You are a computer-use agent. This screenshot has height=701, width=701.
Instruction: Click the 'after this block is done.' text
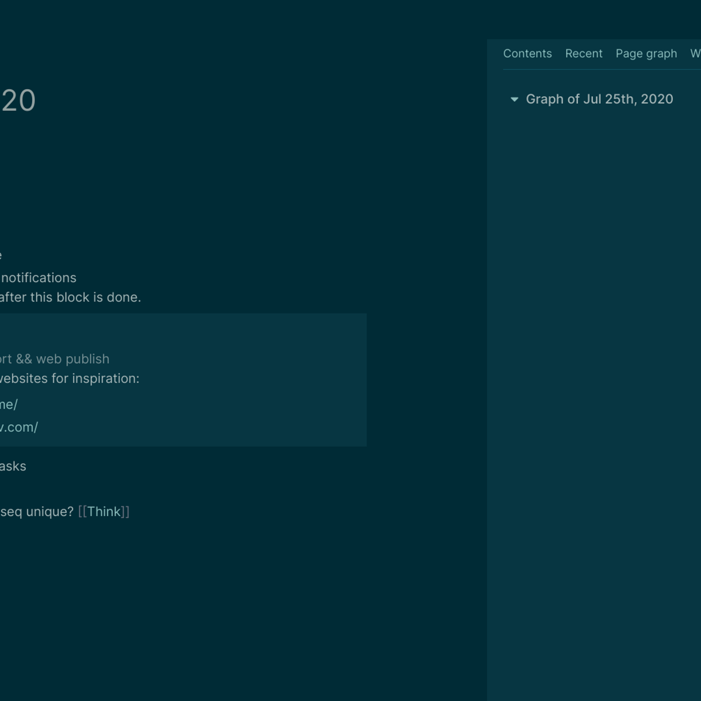click(x=70, y=297)
